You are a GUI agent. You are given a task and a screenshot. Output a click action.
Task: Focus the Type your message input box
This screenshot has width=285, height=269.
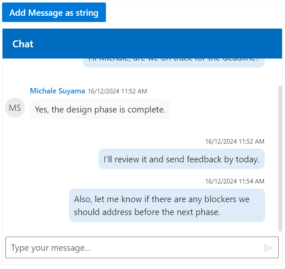click(133, 248)
